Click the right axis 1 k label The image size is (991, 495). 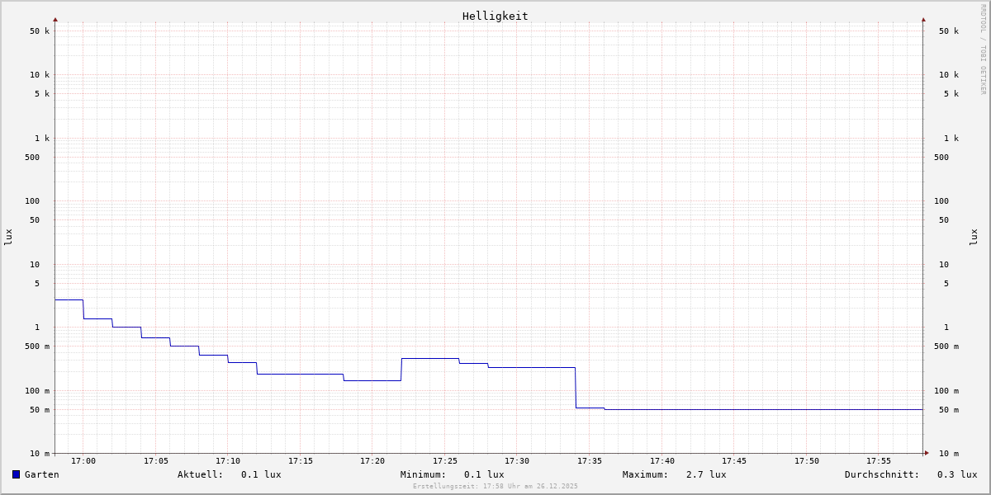951,139
